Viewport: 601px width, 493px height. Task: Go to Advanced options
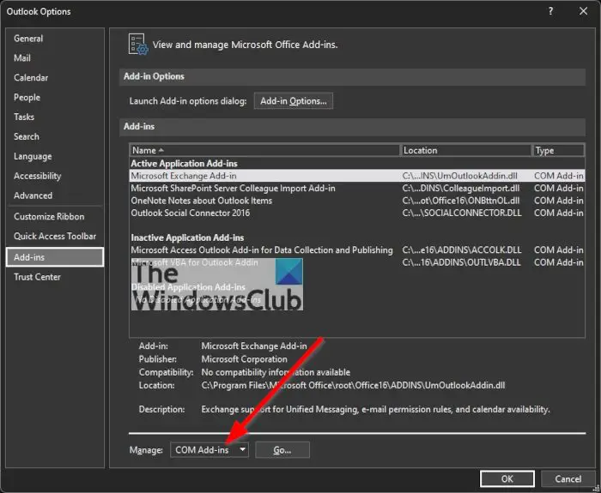tap(33, 195)
